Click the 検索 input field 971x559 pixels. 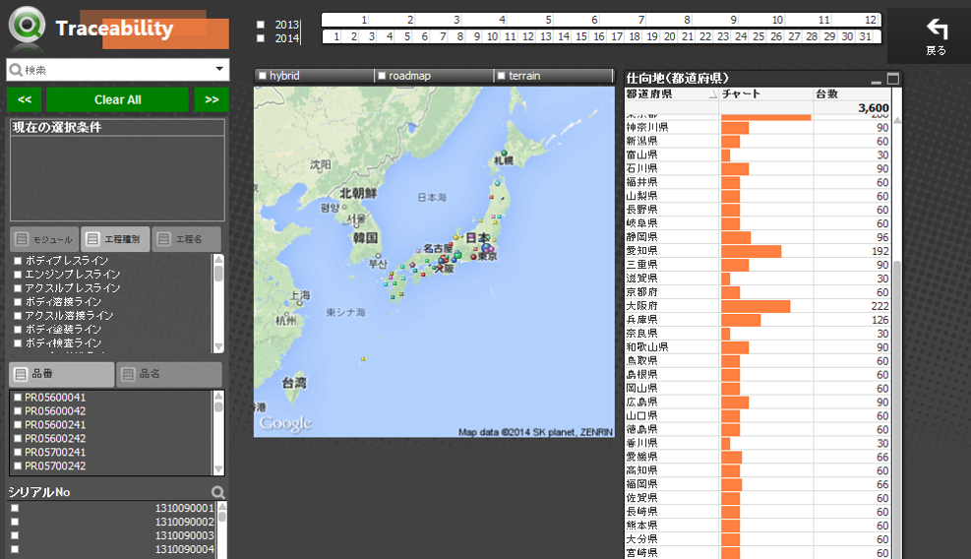118,70
